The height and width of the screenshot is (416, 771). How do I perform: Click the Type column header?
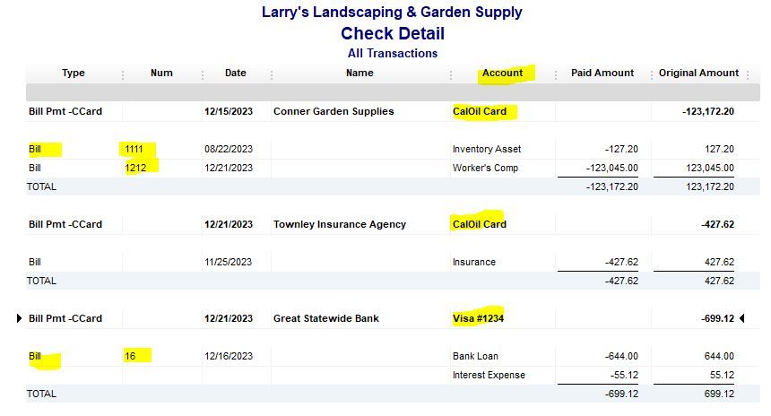coord(74,74)
